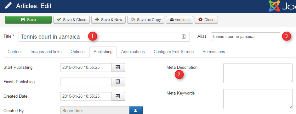Click the Finish Publishing label

click(x=19, y=82)
